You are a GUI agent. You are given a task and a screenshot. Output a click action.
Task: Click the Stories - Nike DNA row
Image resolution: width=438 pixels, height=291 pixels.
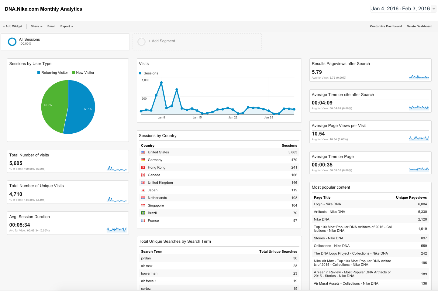370,238
